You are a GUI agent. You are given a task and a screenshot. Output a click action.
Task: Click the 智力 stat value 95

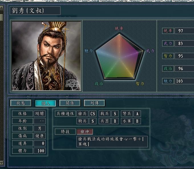click(184, 56)
